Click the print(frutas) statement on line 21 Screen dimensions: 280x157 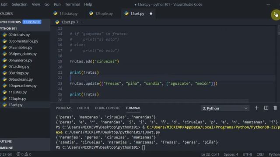[x=84, y=72]
